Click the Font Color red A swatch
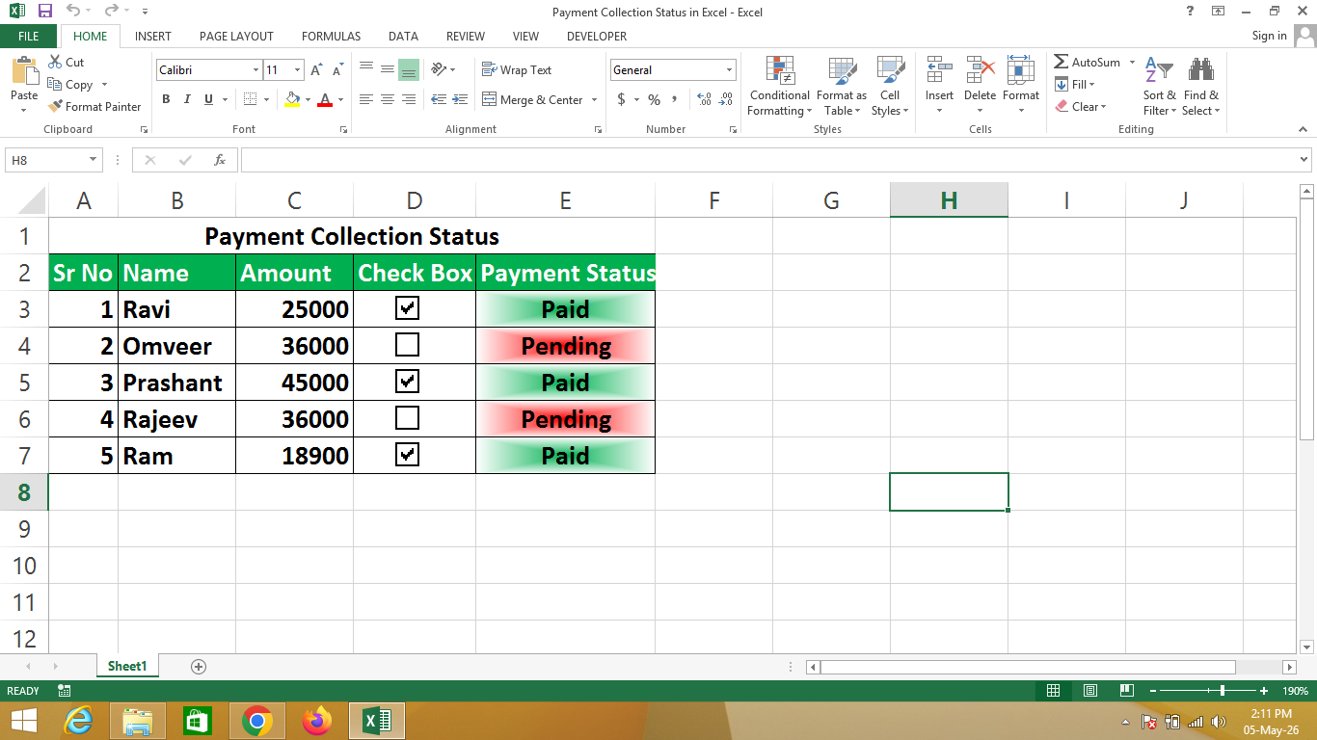Image resolution: width=1317 pixels, height=740 pixels. pyautogui.click(x=325, y=99)
